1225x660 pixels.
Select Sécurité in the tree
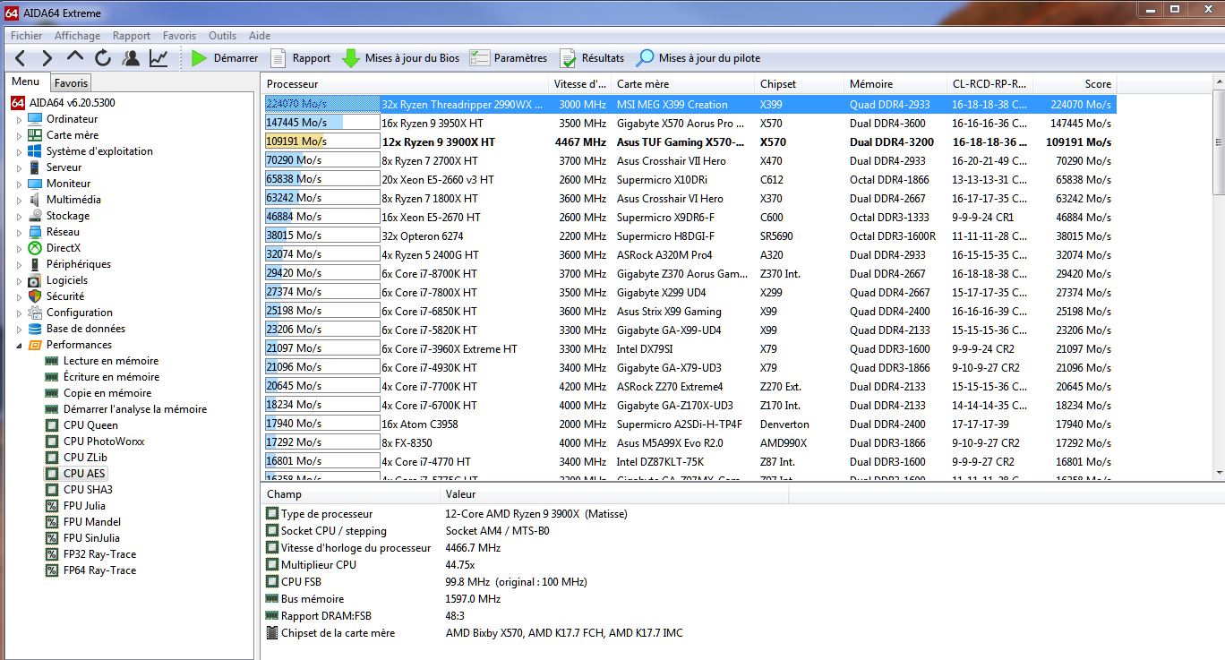65,296
